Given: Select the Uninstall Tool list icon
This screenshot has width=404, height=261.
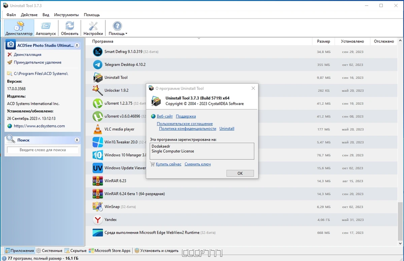Looking at the screenshot, I should coord(98,78).
